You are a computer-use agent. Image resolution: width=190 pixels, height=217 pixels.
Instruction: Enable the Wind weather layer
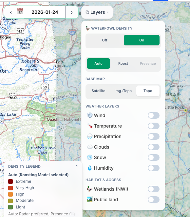point(154,115)
